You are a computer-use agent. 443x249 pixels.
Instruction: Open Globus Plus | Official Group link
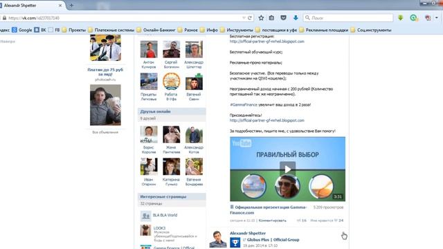pos(273,240)
